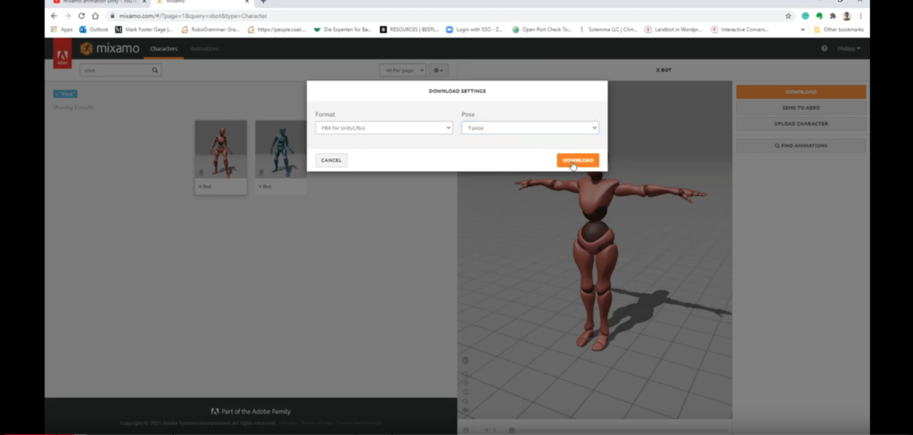Open the Pose dropdown showing T-pose
The image size is (913, 435).
click(530, 128)
